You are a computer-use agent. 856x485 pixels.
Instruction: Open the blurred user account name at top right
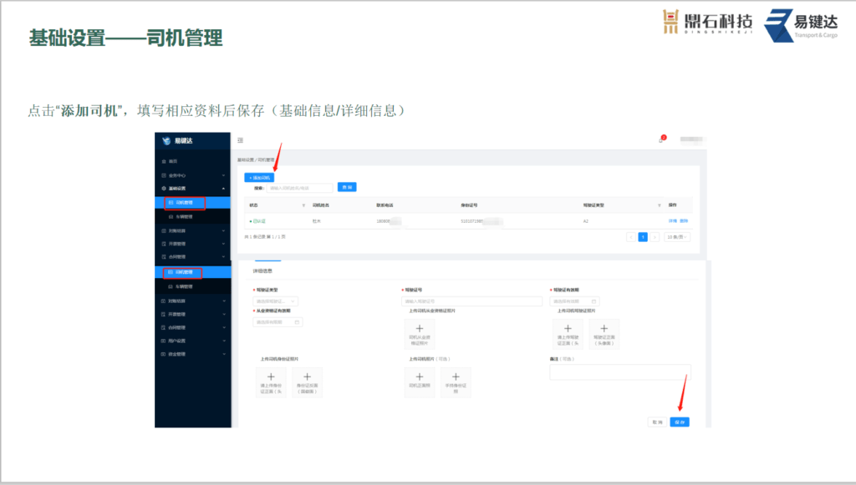coord(690,139)
